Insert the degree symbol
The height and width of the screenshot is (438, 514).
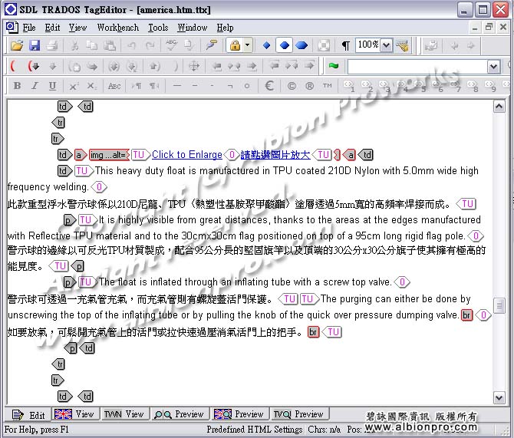(x=247, y=86)
